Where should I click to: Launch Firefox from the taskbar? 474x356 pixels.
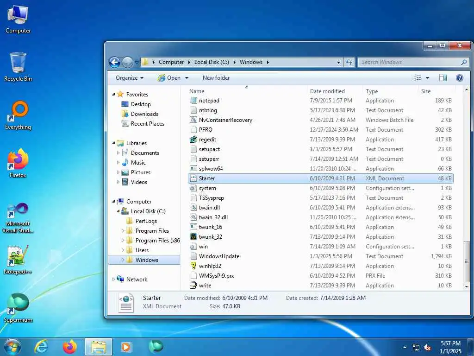pos(70,347)
